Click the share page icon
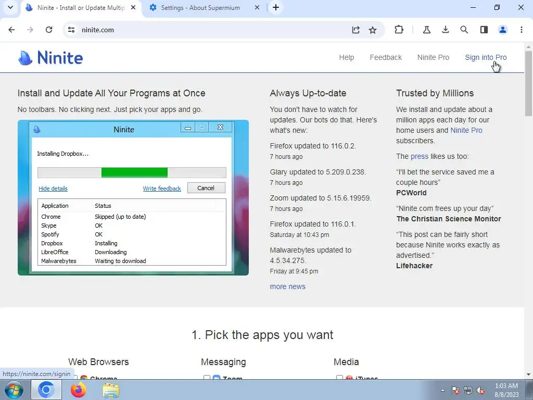The height and width of the screenshot is (400, 533). [x=356, y=30]
